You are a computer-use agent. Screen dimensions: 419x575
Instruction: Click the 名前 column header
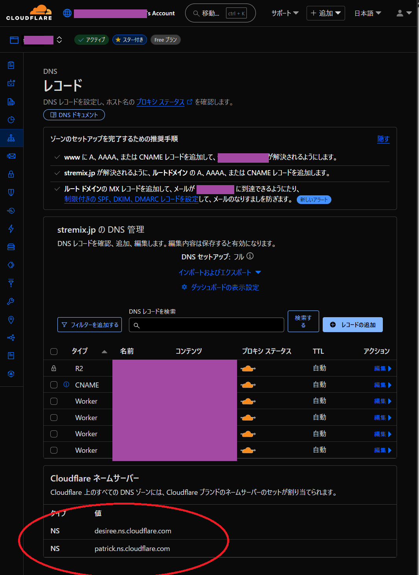127,351
